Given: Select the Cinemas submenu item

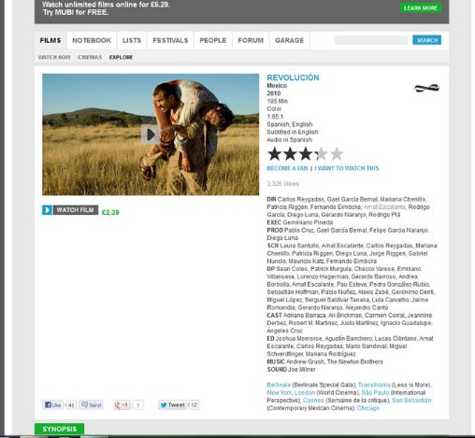Looking at the screenshot, I should tap(90, 57).
